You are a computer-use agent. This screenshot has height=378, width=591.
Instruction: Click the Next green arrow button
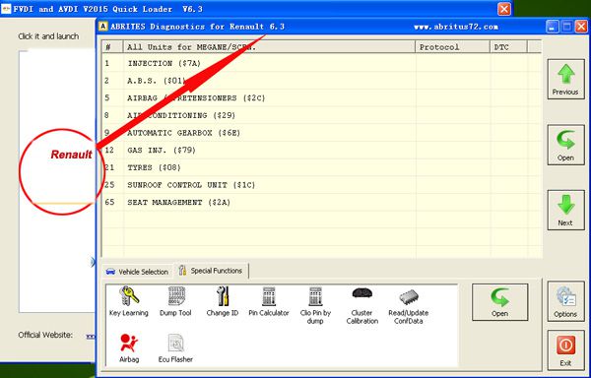pos(565,210)
